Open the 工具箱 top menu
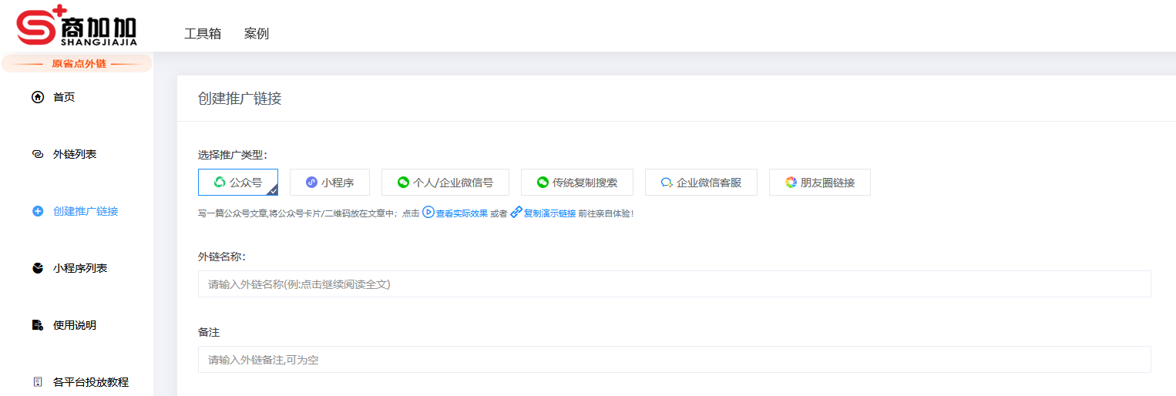The height and width of the screenshot is (396, 1176). point(203,34)
